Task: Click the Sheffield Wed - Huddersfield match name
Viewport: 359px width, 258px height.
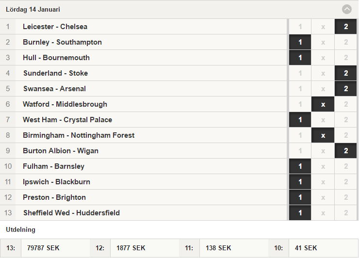Action: tap(71, 213)
